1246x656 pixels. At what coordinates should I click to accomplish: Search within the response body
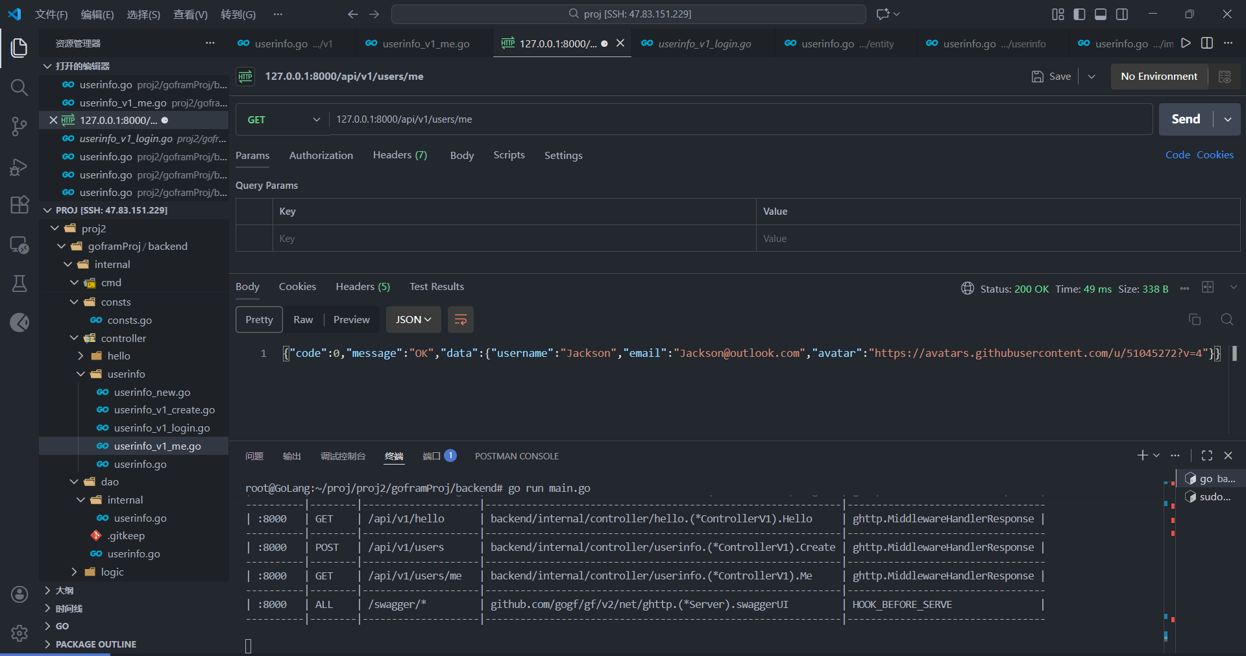(x=1227, y=319)
